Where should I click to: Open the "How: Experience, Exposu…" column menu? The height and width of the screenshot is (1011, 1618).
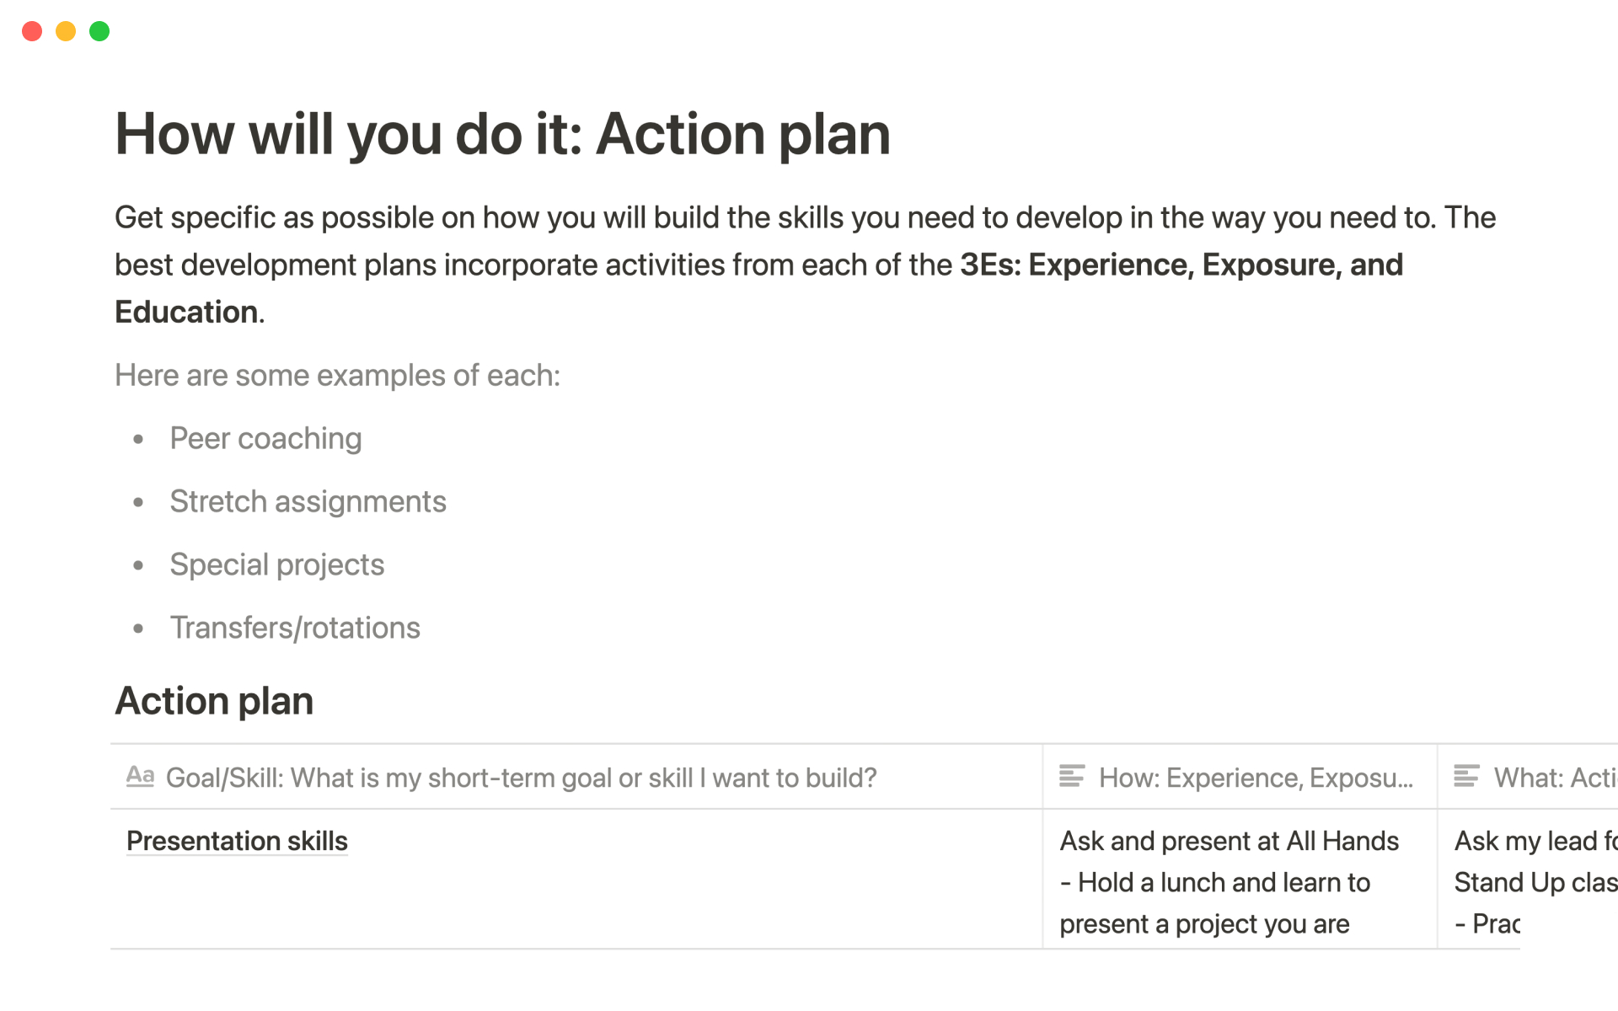pyautogui.click(x=1256, y=778)
